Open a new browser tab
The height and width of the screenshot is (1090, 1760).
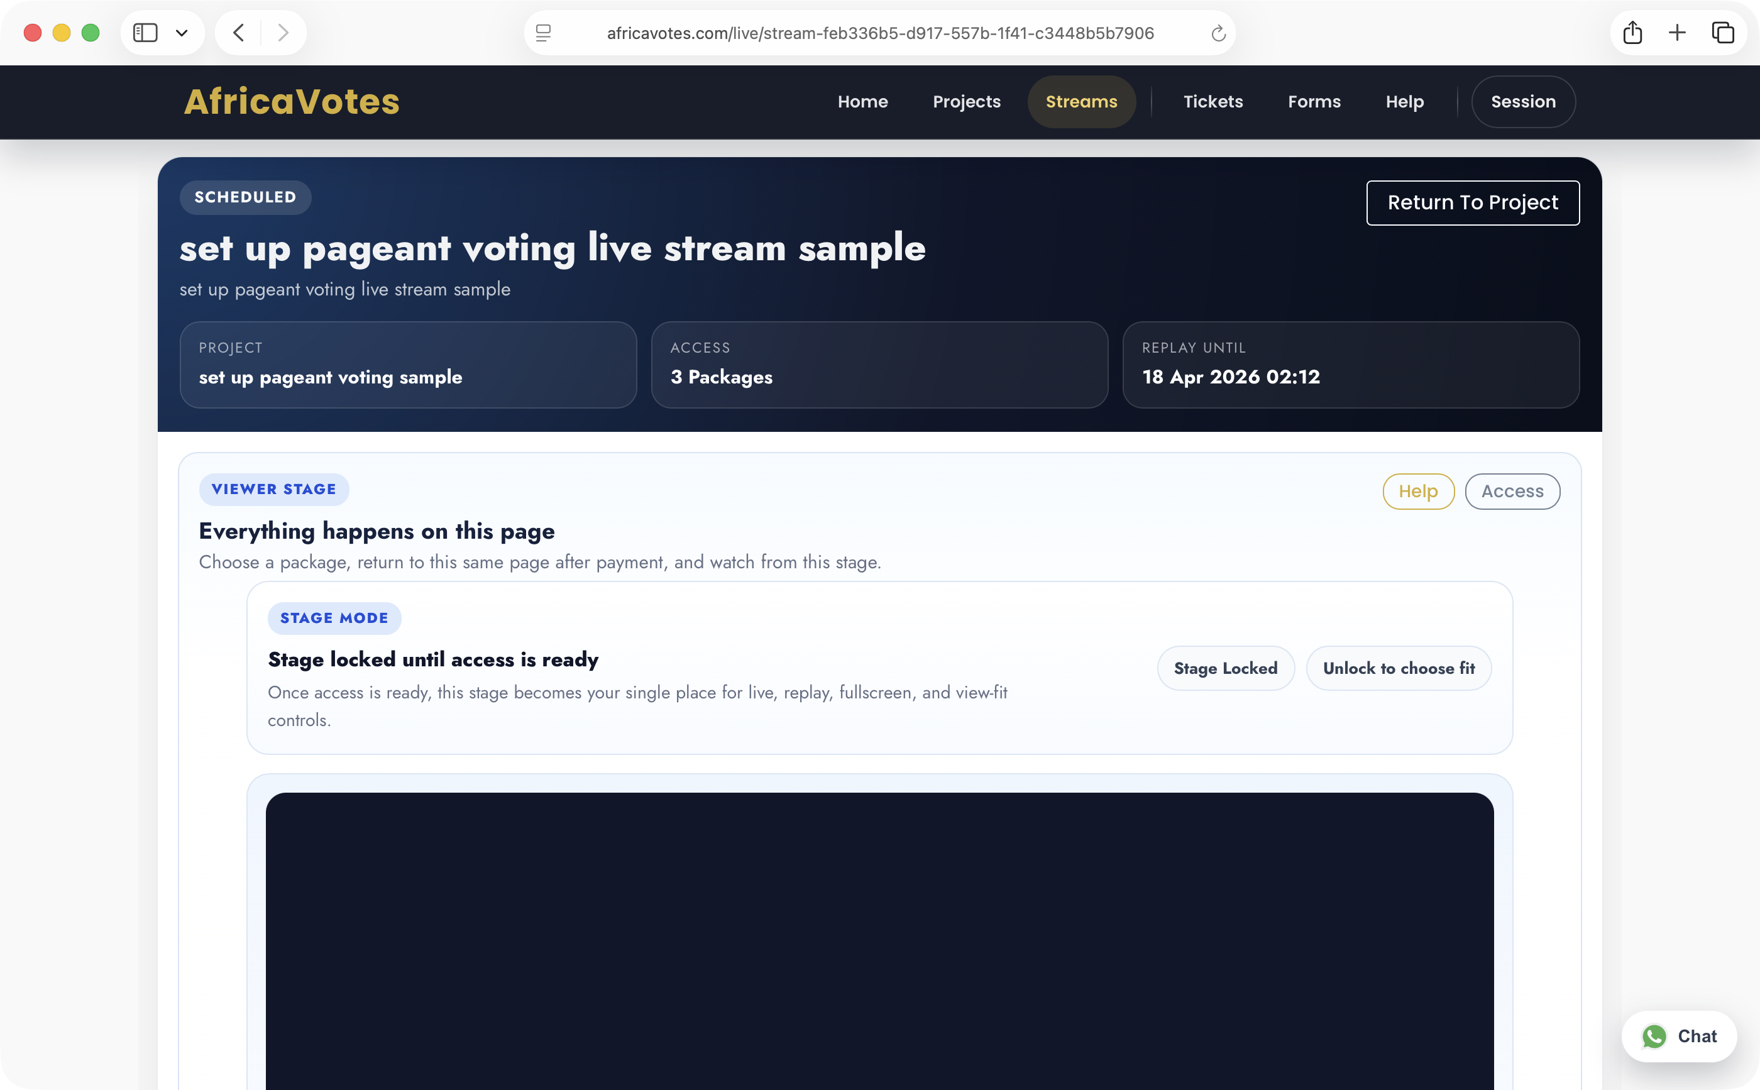click(x=1677, y=33)
